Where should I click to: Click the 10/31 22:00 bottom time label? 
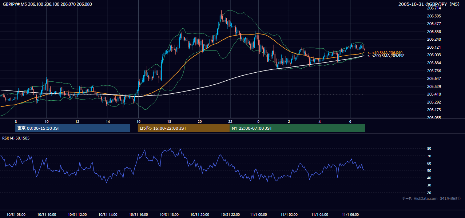(230, 215)
